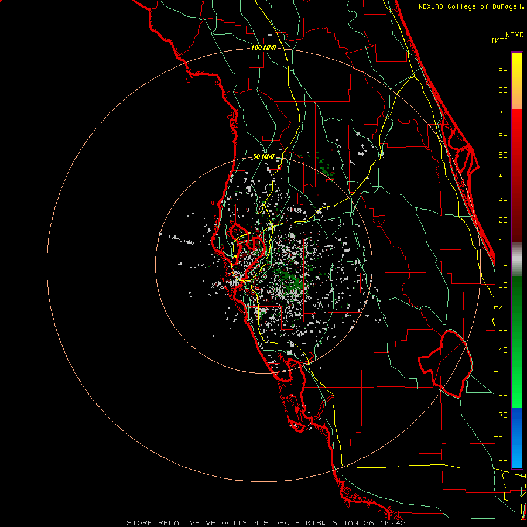Viewport: 527px width, 527px height.
Task: Click the -60 value on velocity scale
Action: coord(501,393)
